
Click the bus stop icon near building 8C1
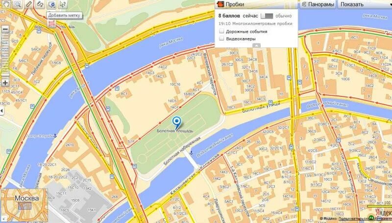(117, 88)
